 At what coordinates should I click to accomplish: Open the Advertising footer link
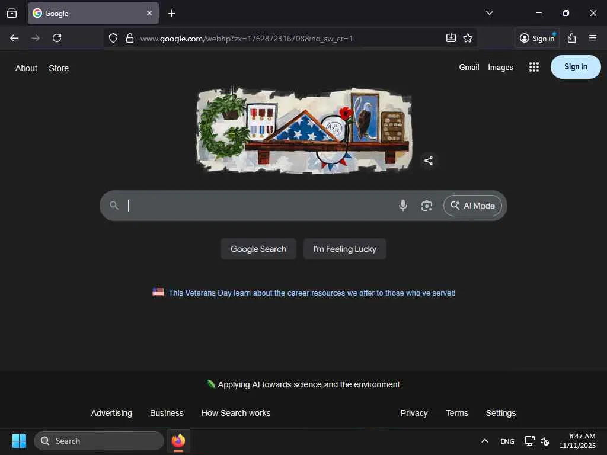tap(111, 413)
